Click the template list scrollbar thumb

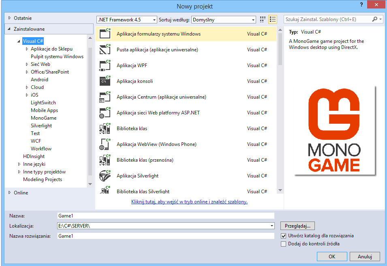[x=280, y=49]
